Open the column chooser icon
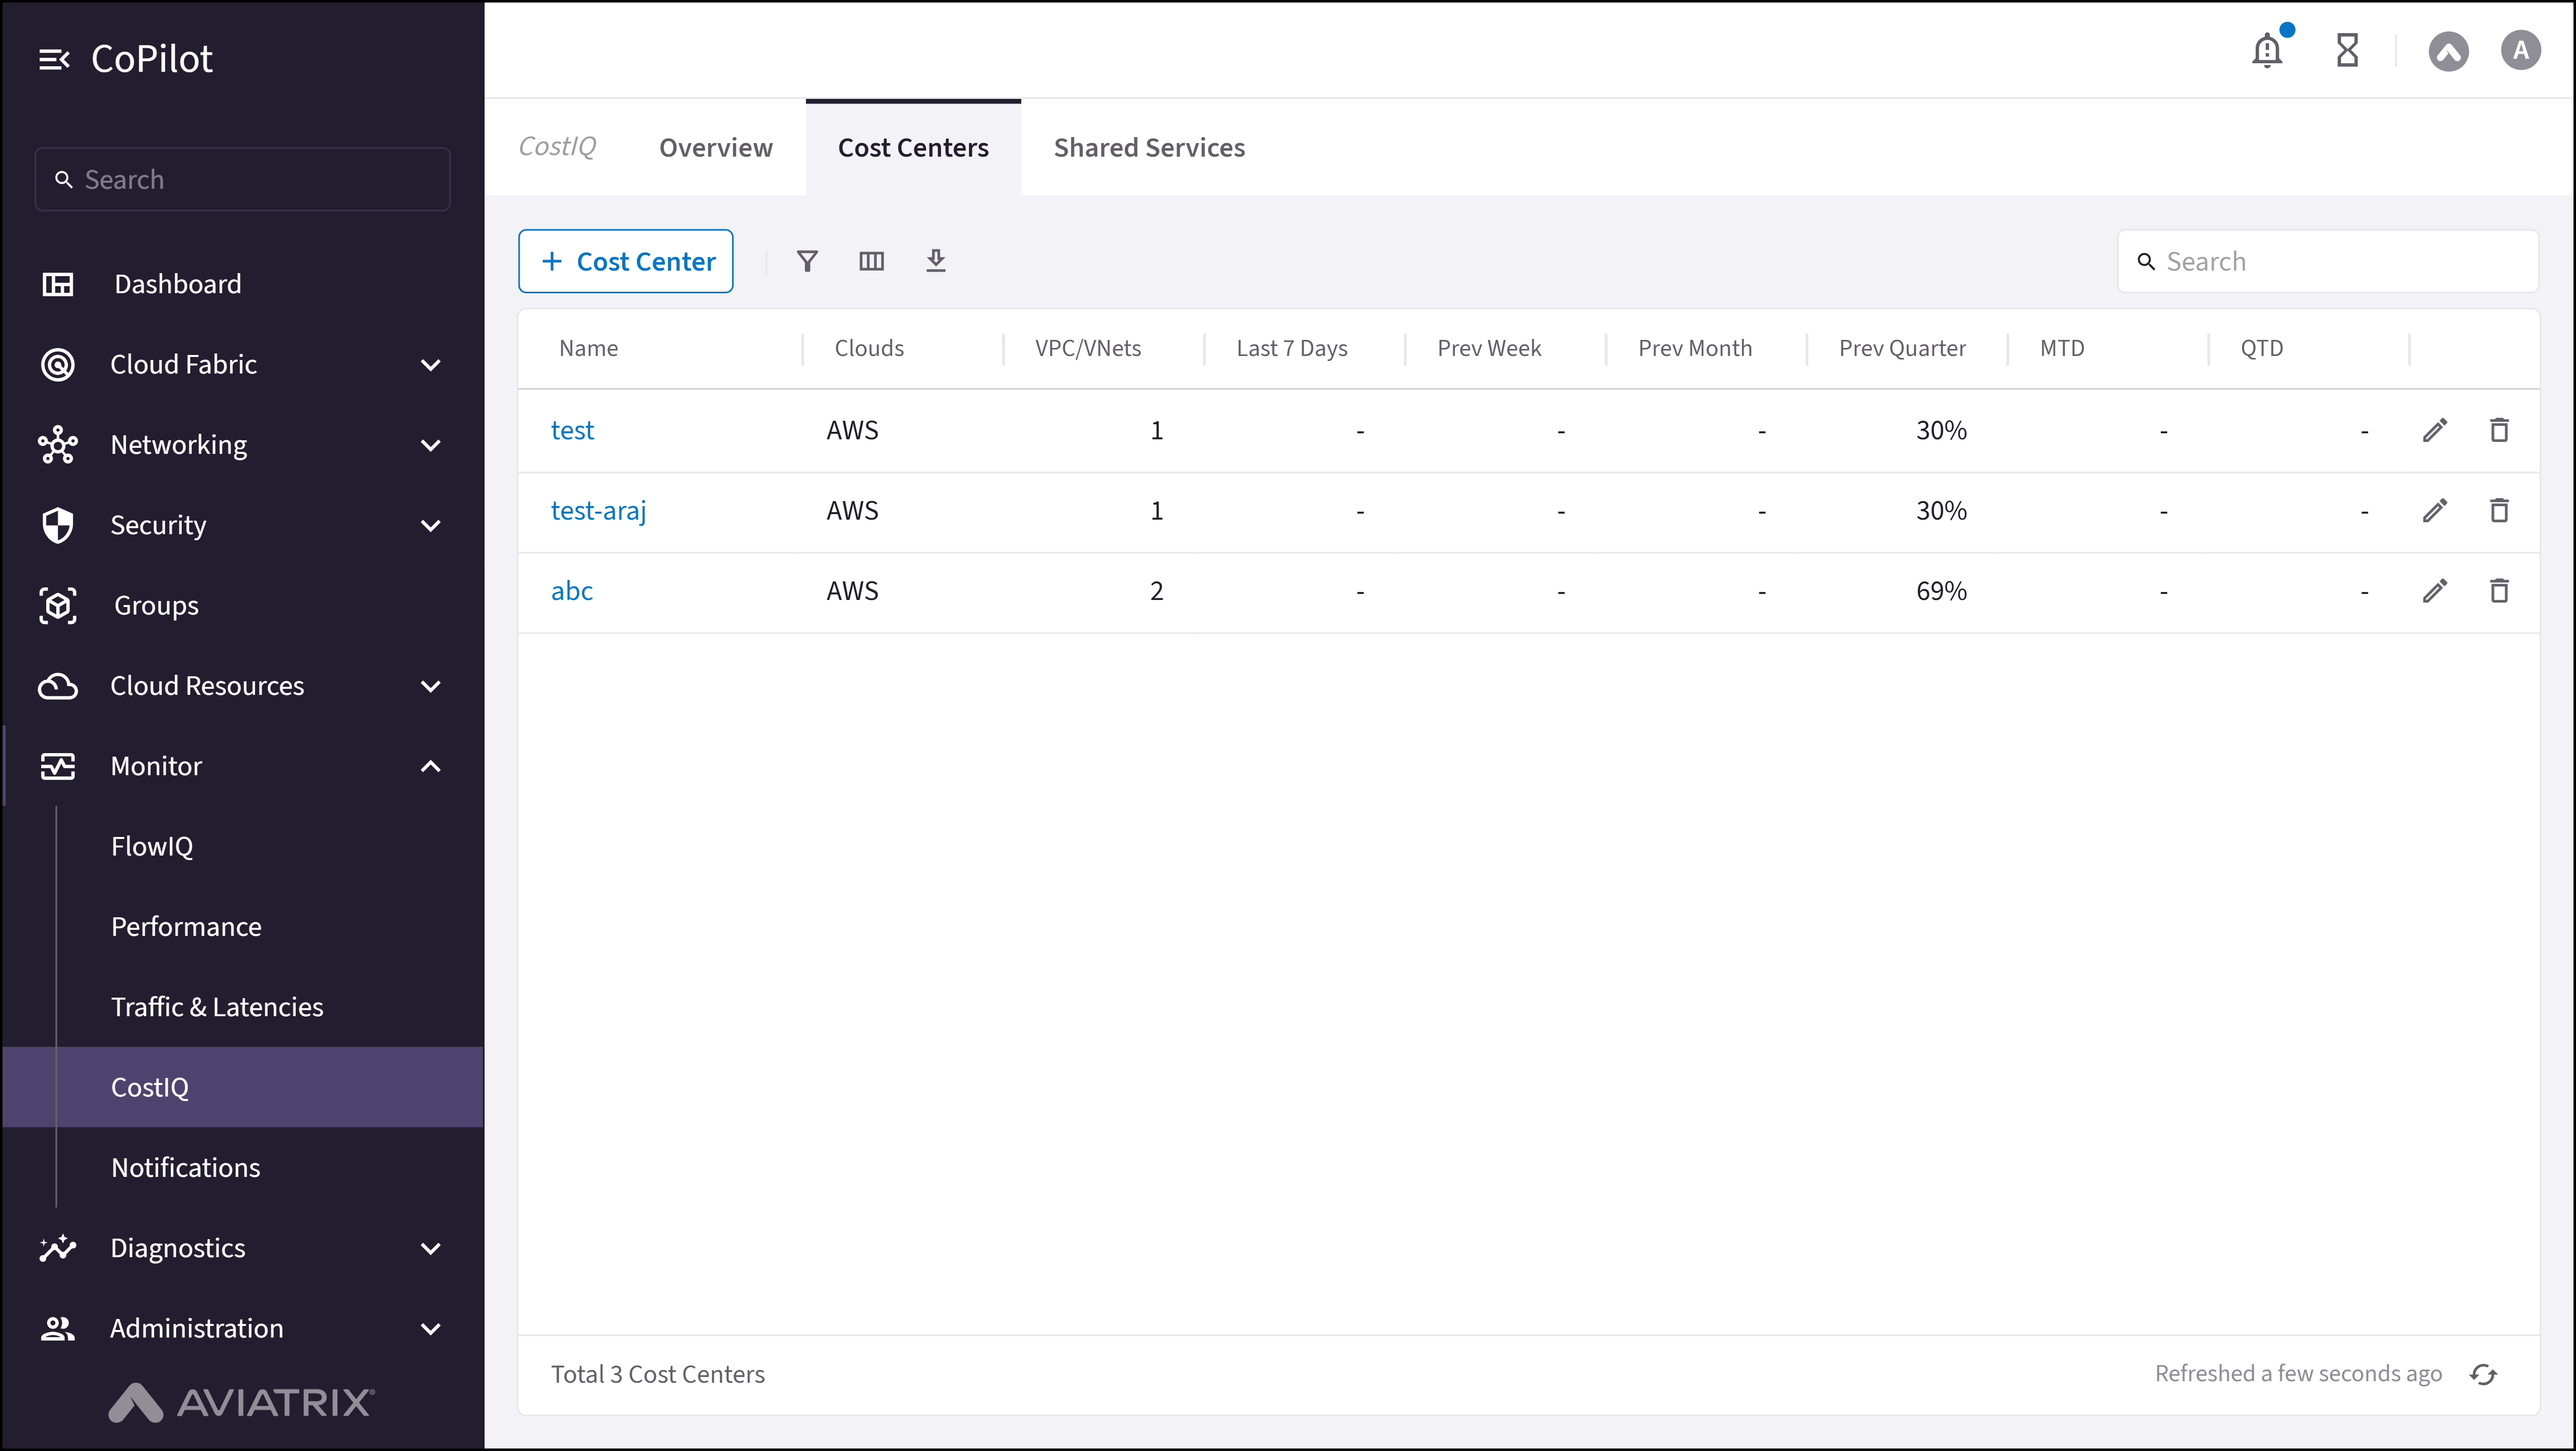This screenshot has width=2576, height=1451. coord(871,261)
